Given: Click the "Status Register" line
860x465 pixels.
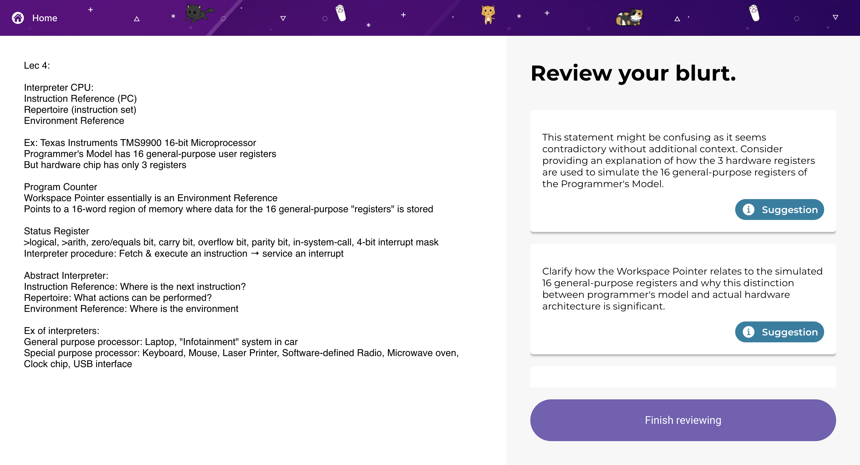Looking at the screenshot, I should point(56,231).
